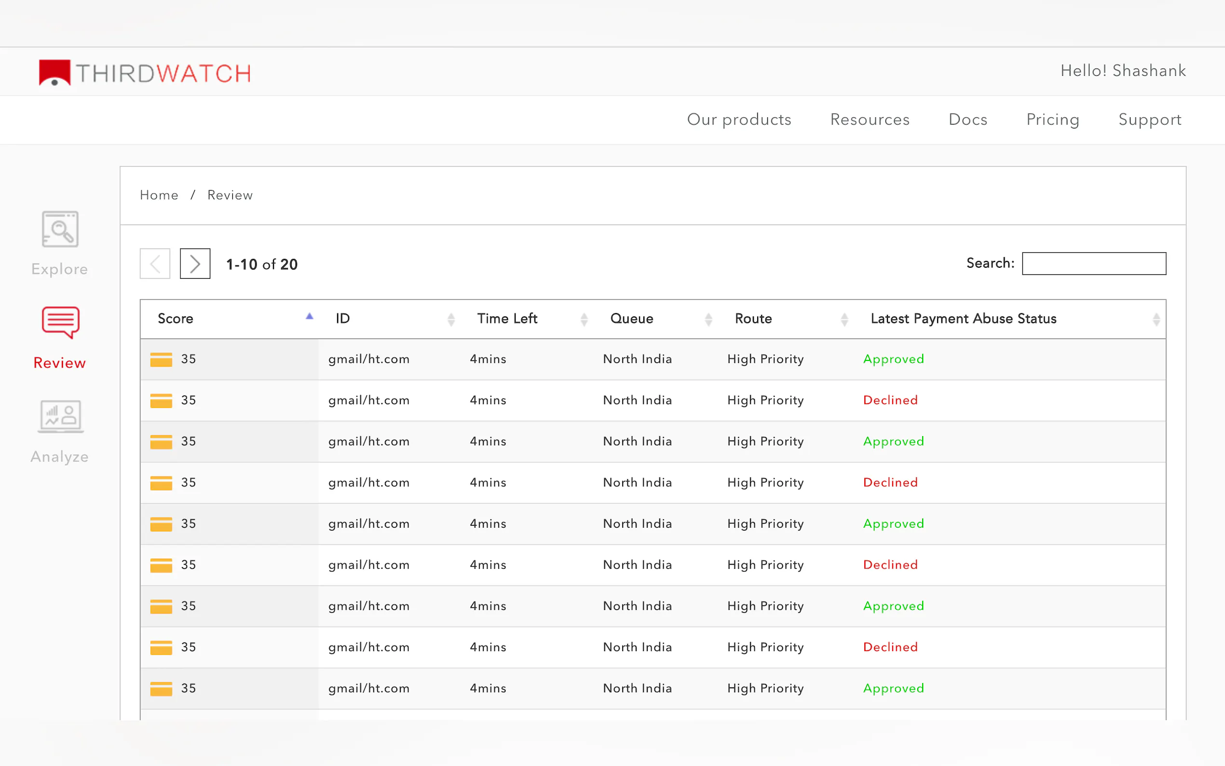Sort the Time Left column
This screenshot has height=766, width=1225.
pyautogui.click(x=584, y=319)
